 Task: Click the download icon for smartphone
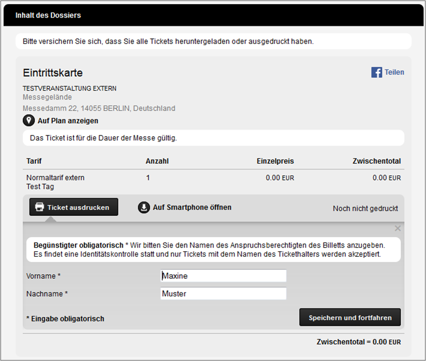tap(144, 207)
